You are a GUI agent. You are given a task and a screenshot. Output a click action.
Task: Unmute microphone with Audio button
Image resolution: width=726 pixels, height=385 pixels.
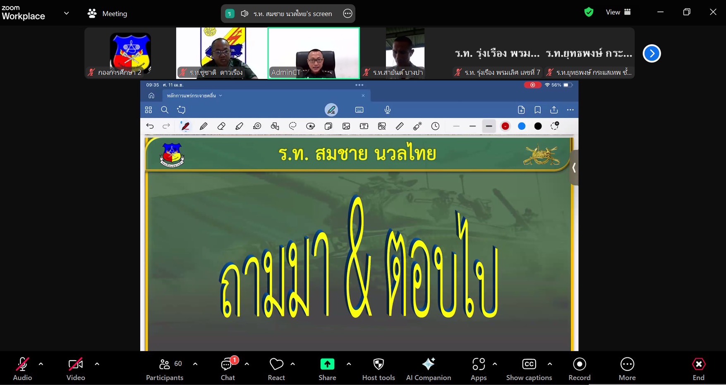coord(22,369)
